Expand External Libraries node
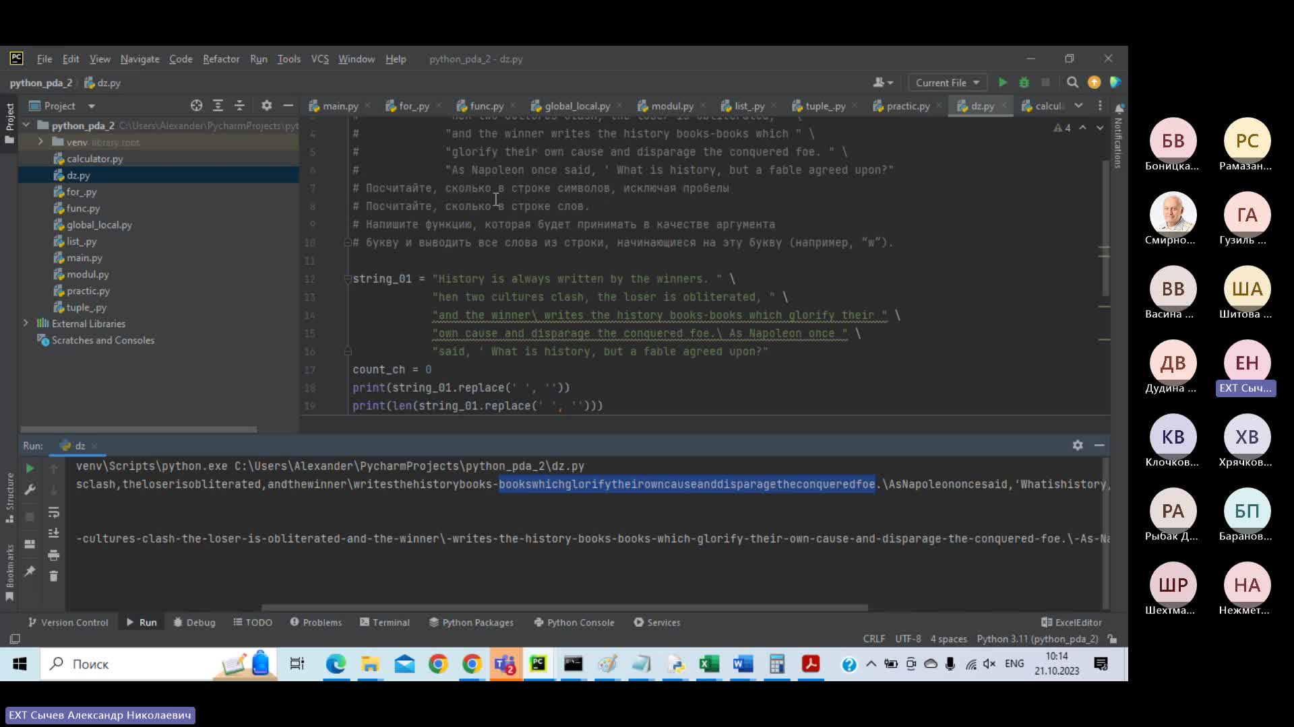The width and height of the screenshot is (1294, 727). pos(26,324)
